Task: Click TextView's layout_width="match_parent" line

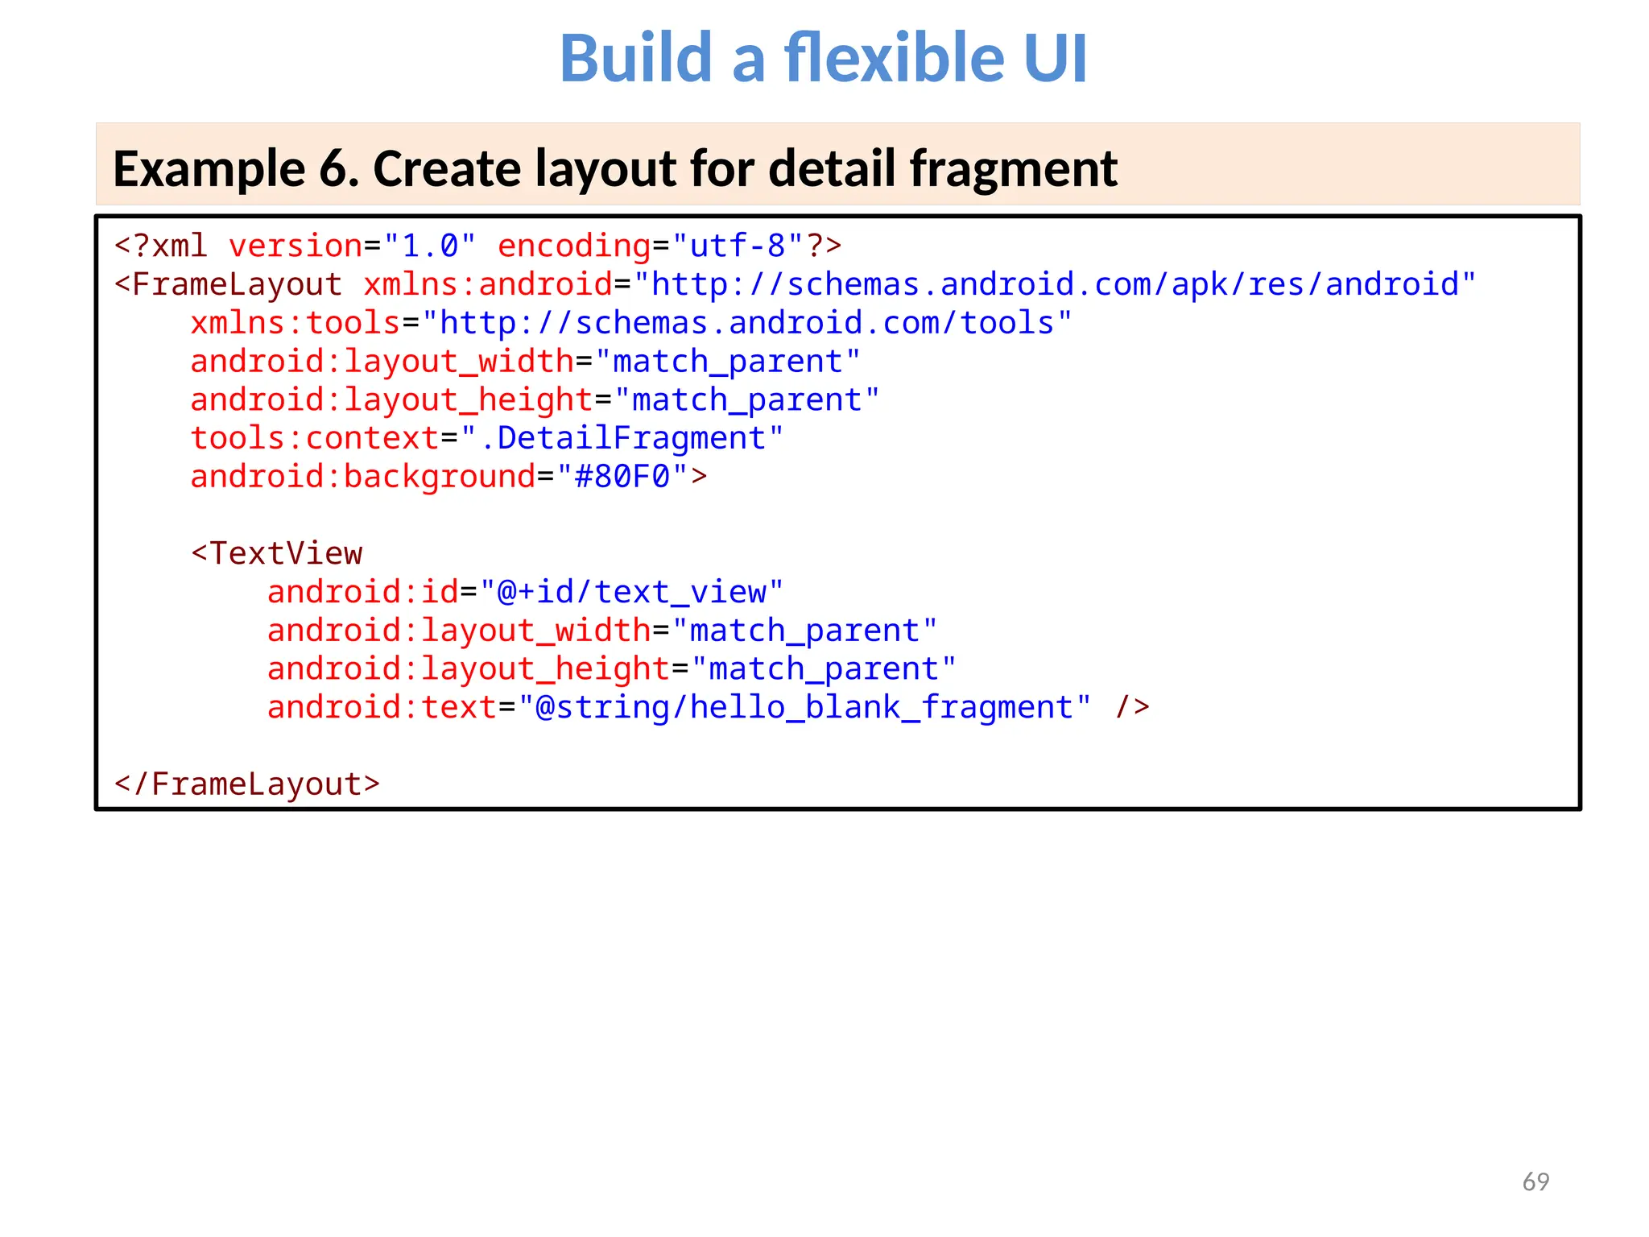Action: 602,631
